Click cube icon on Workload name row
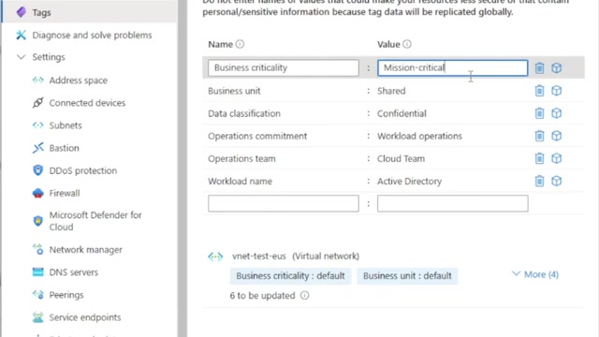Viewport: 599px width, 337px height. click(x=557, y=181)
